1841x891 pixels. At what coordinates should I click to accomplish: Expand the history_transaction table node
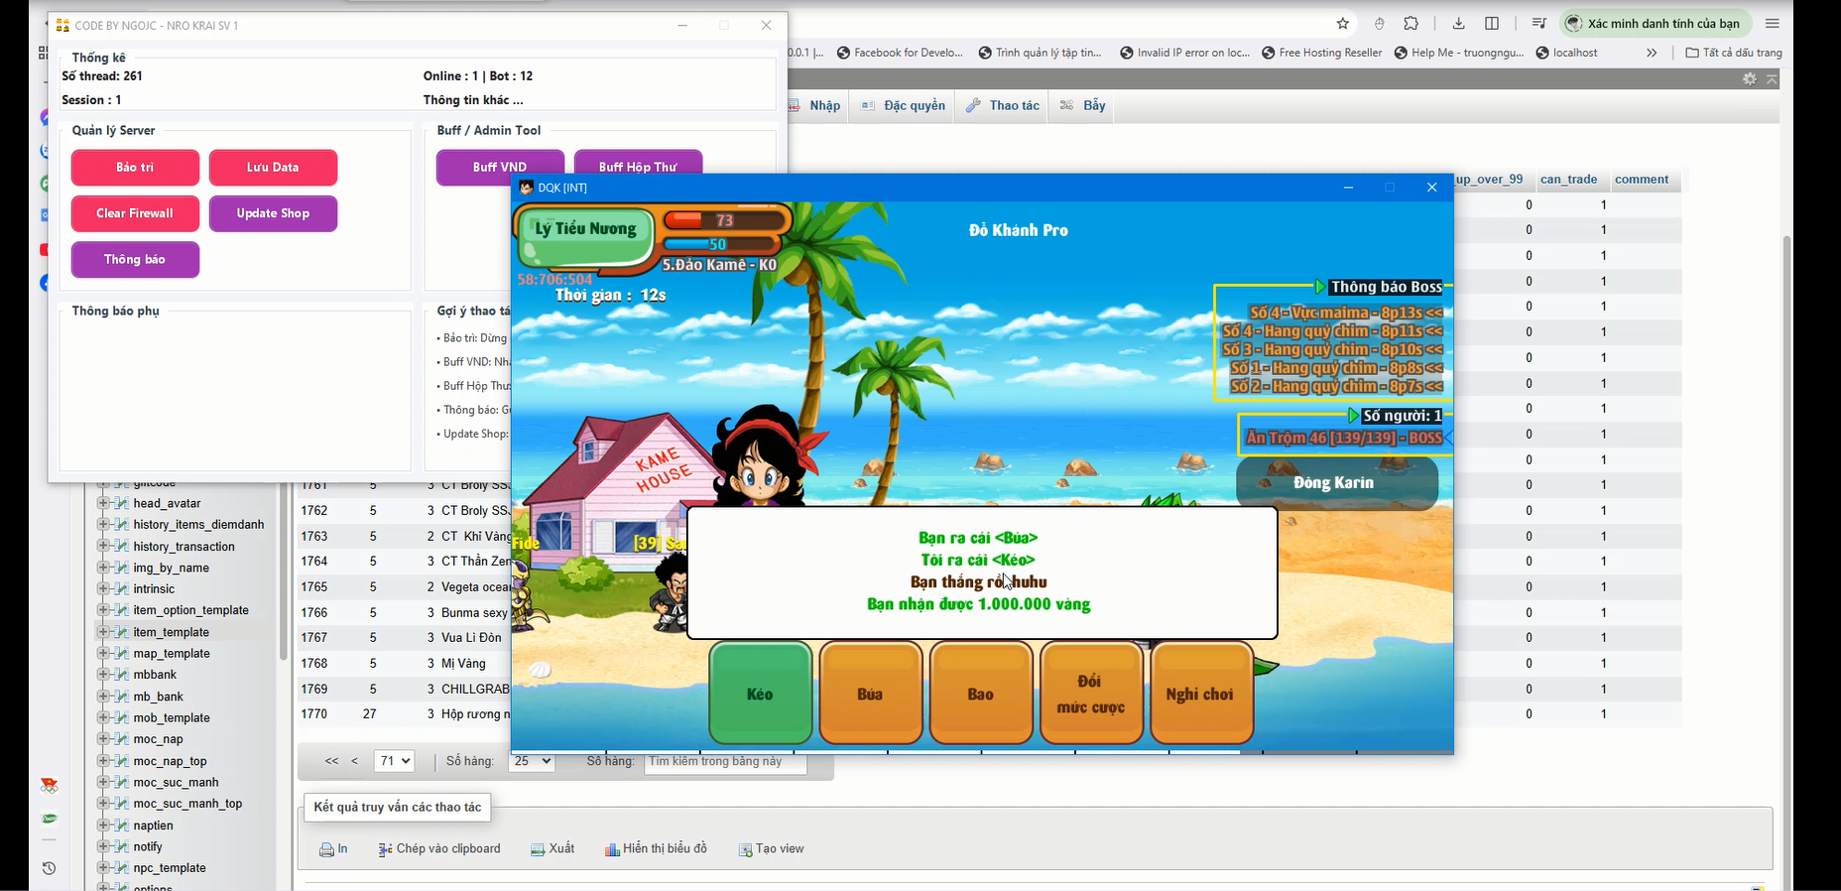point(102,546)
